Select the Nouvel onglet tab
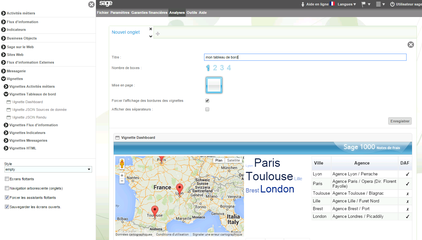 pos(126,32)
